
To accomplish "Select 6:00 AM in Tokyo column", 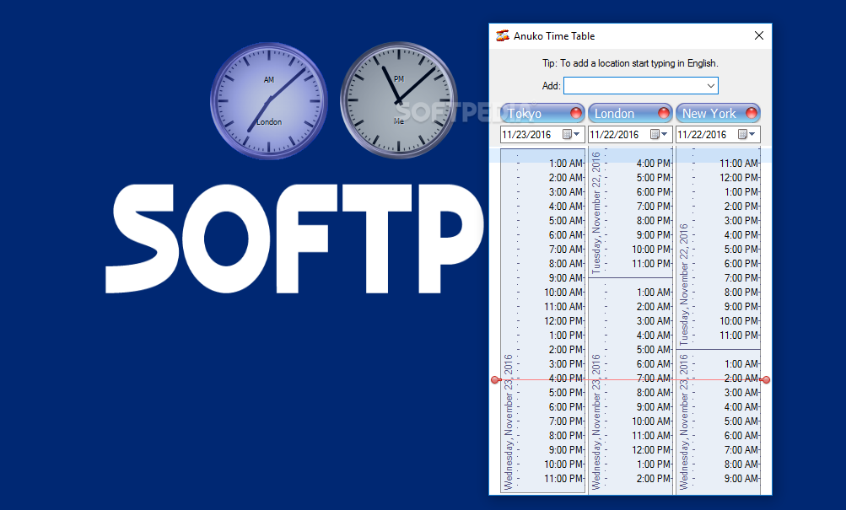I will pos(566,235).
